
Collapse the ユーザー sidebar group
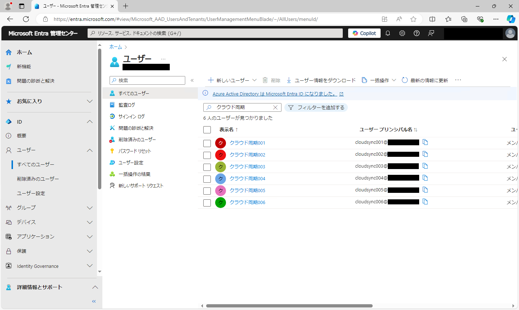tap(90, 150)
